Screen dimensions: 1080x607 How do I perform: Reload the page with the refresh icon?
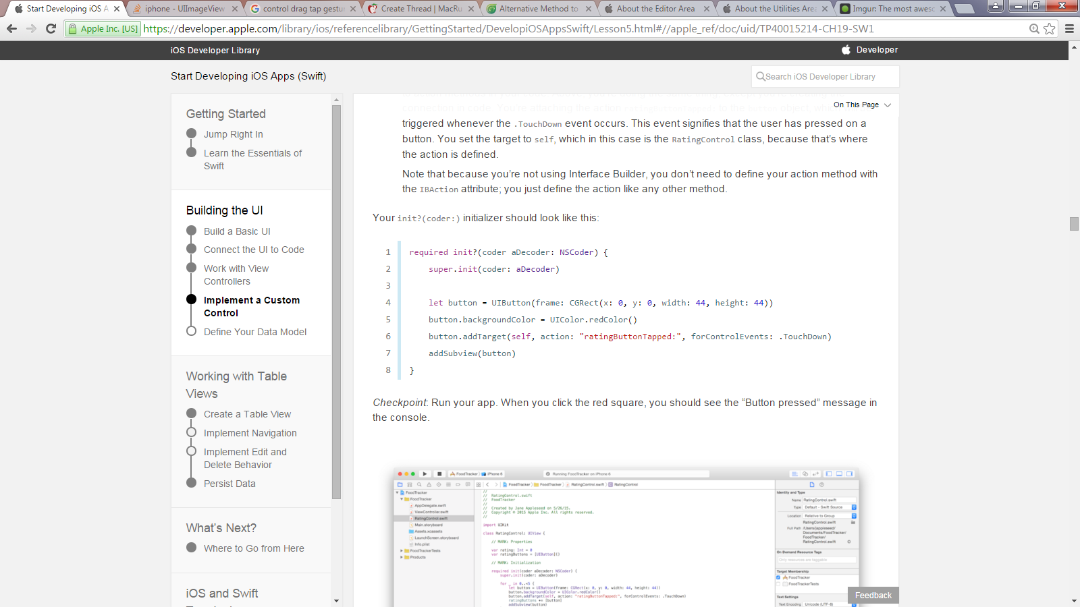pyautogui.click(x=51, y=28)
